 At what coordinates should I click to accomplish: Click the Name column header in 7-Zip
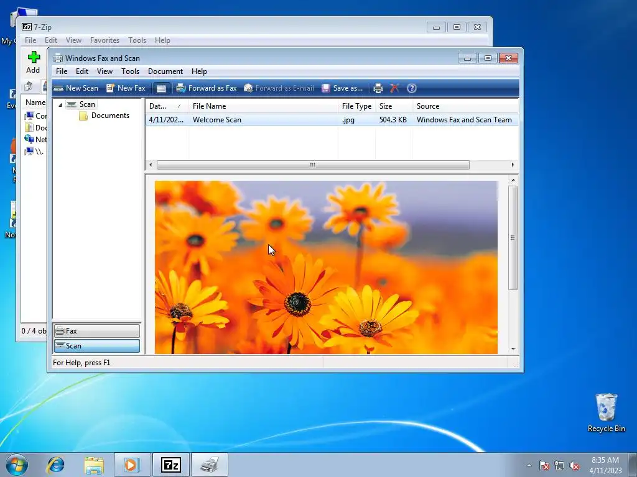tap(35, 102)
